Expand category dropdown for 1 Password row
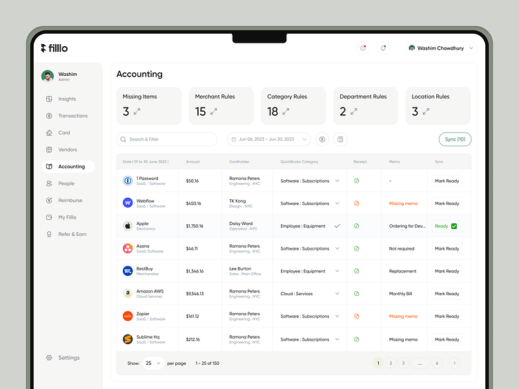This screenshot has width=519, height=389. point(337,181)
